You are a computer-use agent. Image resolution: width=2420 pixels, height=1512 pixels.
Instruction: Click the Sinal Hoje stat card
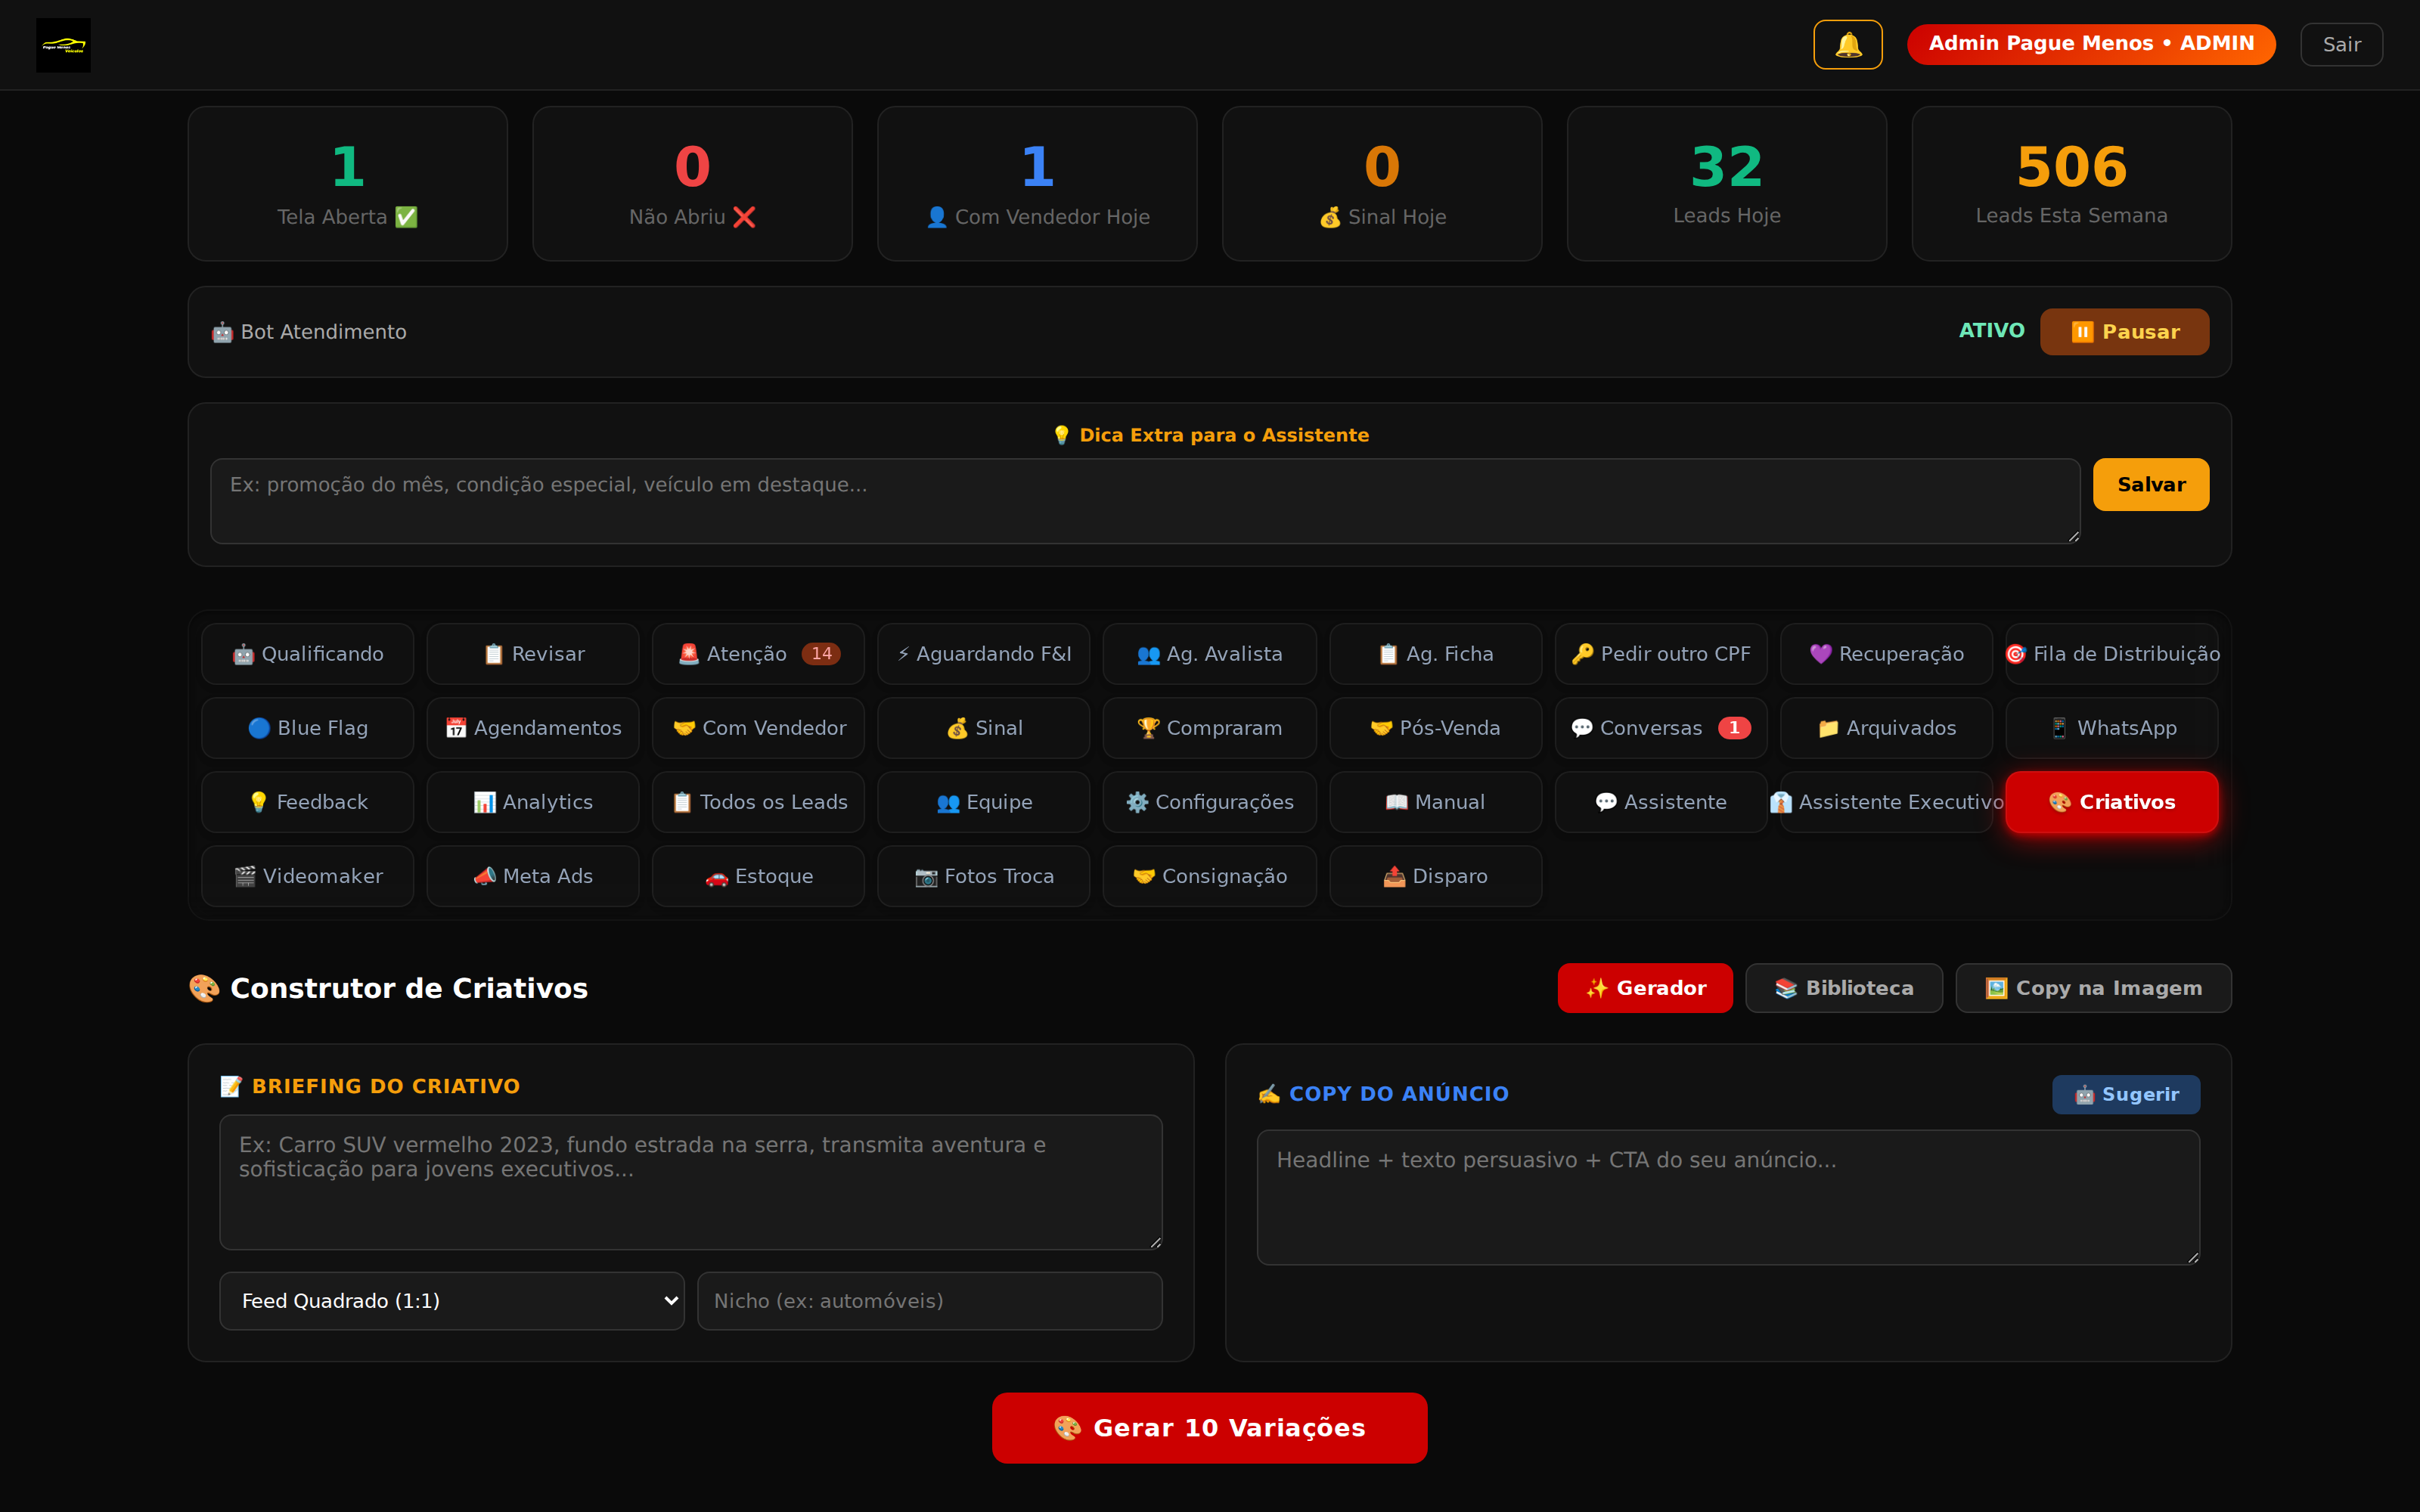[1382, 184]
